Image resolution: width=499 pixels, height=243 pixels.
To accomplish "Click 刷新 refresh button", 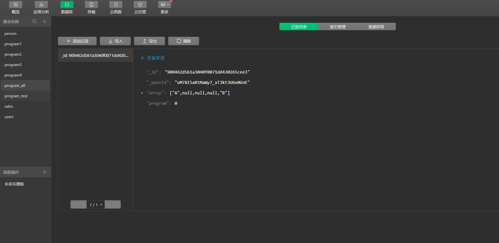I will [x=183, y=41].
